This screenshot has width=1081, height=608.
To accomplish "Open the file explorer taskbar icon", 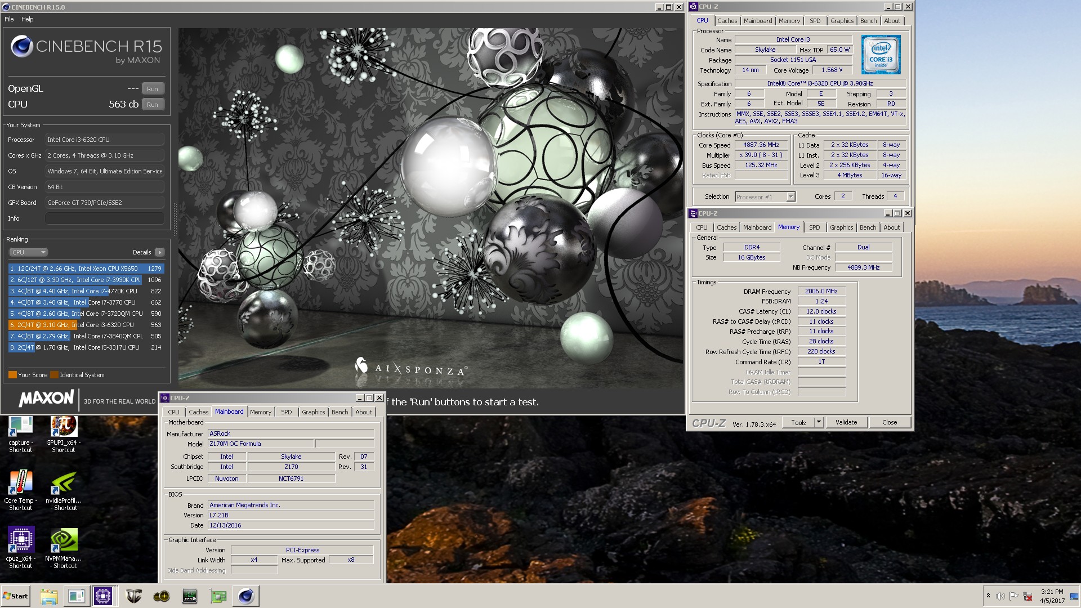I will [49, 596].
